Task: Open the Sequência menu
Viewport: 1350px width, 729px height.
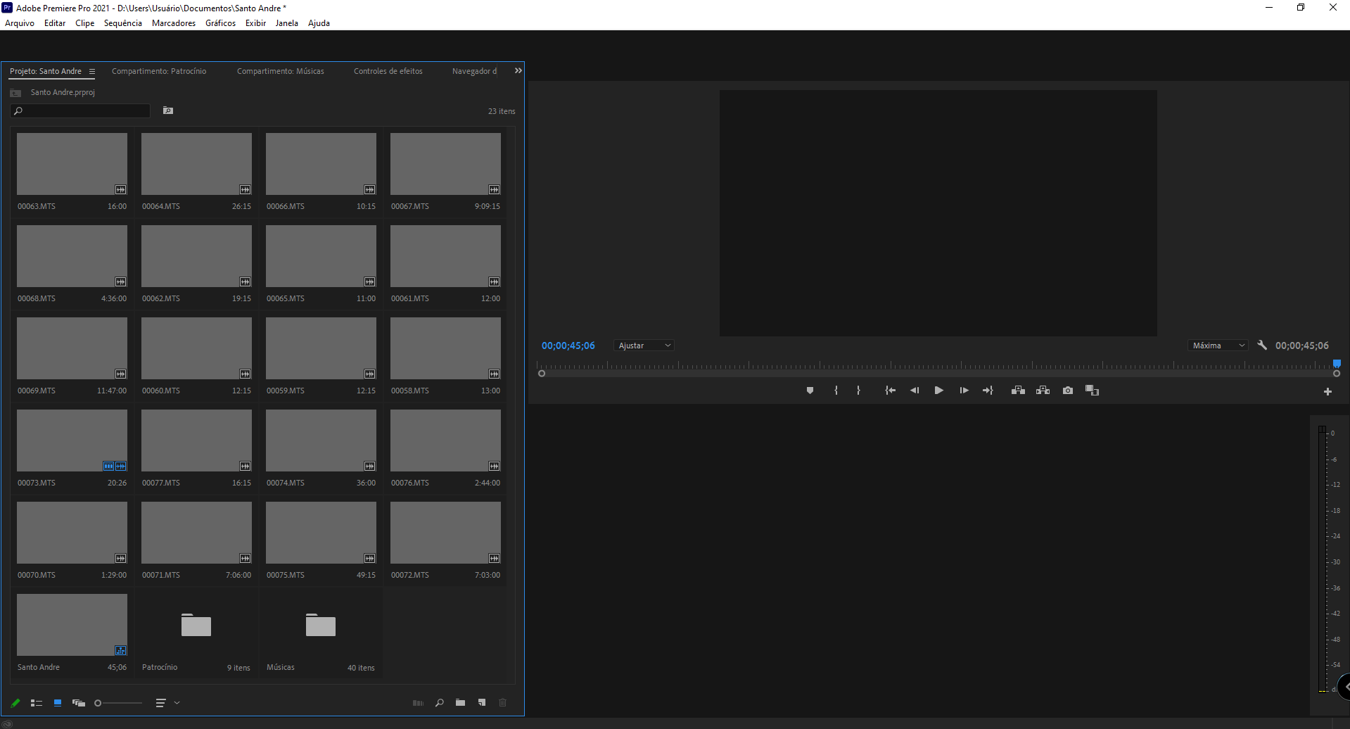Action: point(122,23)
